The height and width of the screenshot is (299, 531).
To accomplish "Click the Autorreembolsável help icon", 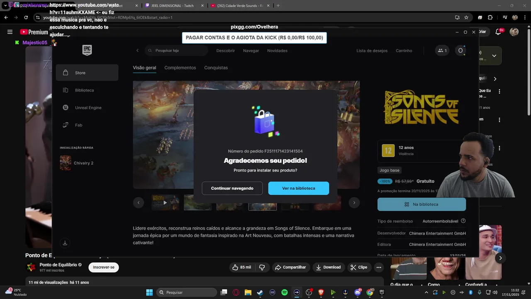I will [463, 221].
